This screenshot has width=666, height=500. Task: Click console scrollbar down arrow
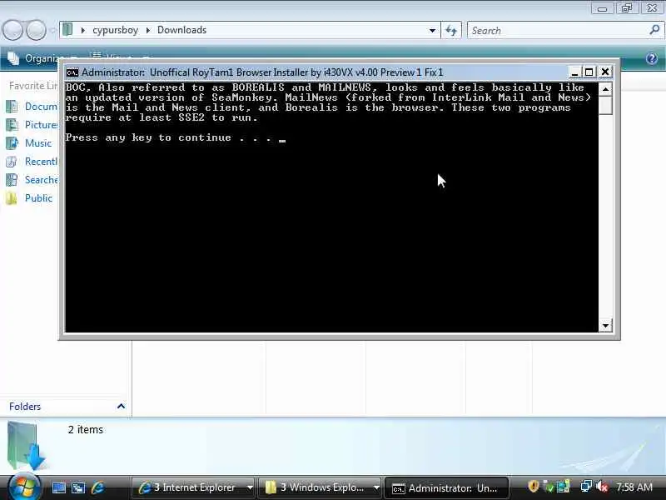pyautogui.click(x=605, y=326)
